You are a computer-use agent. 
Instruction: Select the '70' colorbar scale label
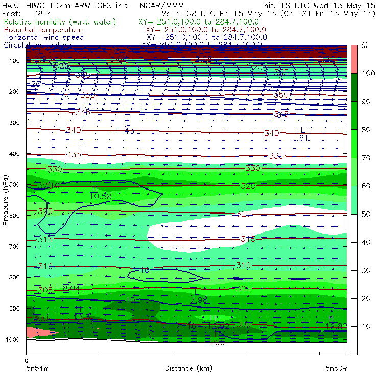click(366, 158)
